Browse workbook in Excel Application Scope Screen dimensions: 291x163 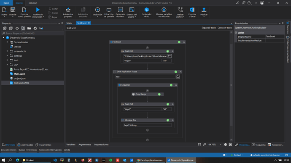[178, 76]
